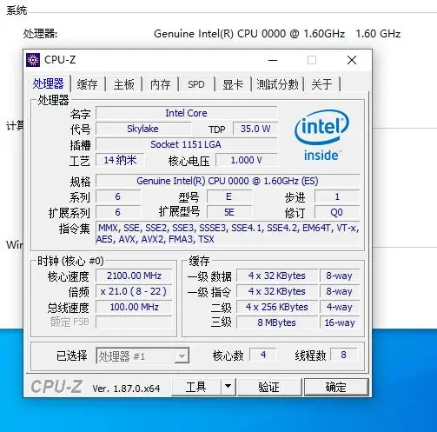The width and height of the screenshot is (437, 432).
Task: Switch to the 缓存 tab
Action: pyautogui.click(x=87, y=84)
